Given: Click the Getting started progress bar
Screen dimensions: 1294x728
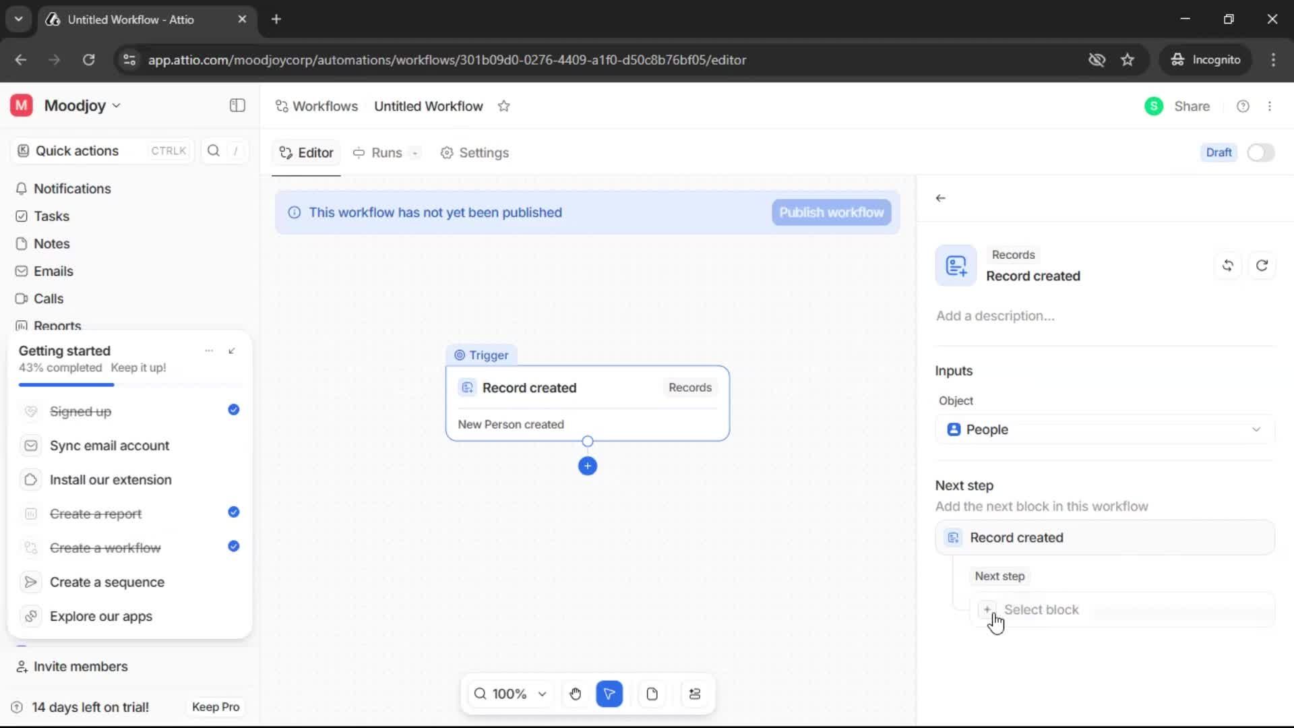Looking at the screenshot, I should (x=66, y=384).
